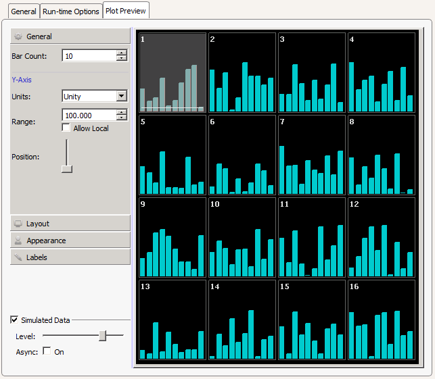Increase Bar Count with up arrow

(122, 53)
